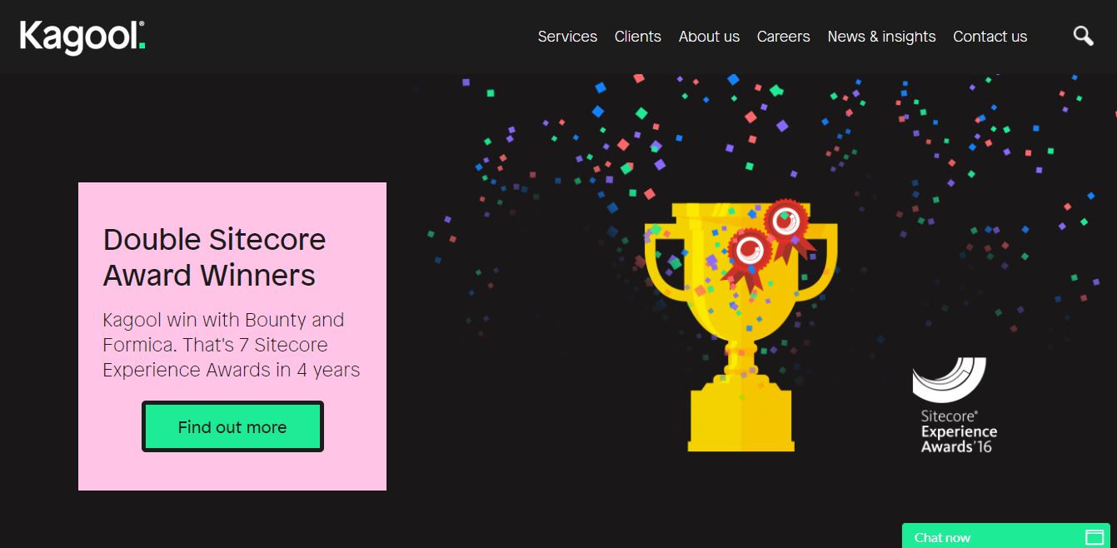Open the About us menu item
The width and height of the screenshot is (1117, 548).
709,37
